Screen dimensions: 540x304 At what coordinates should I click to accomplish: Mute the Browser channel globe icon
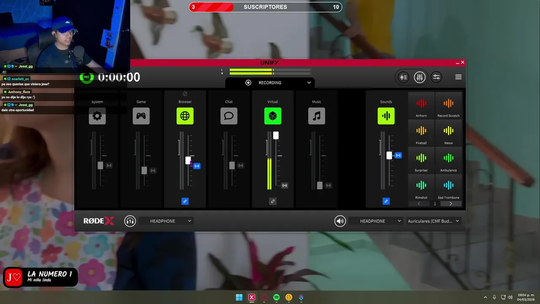[x=185, y=116]
